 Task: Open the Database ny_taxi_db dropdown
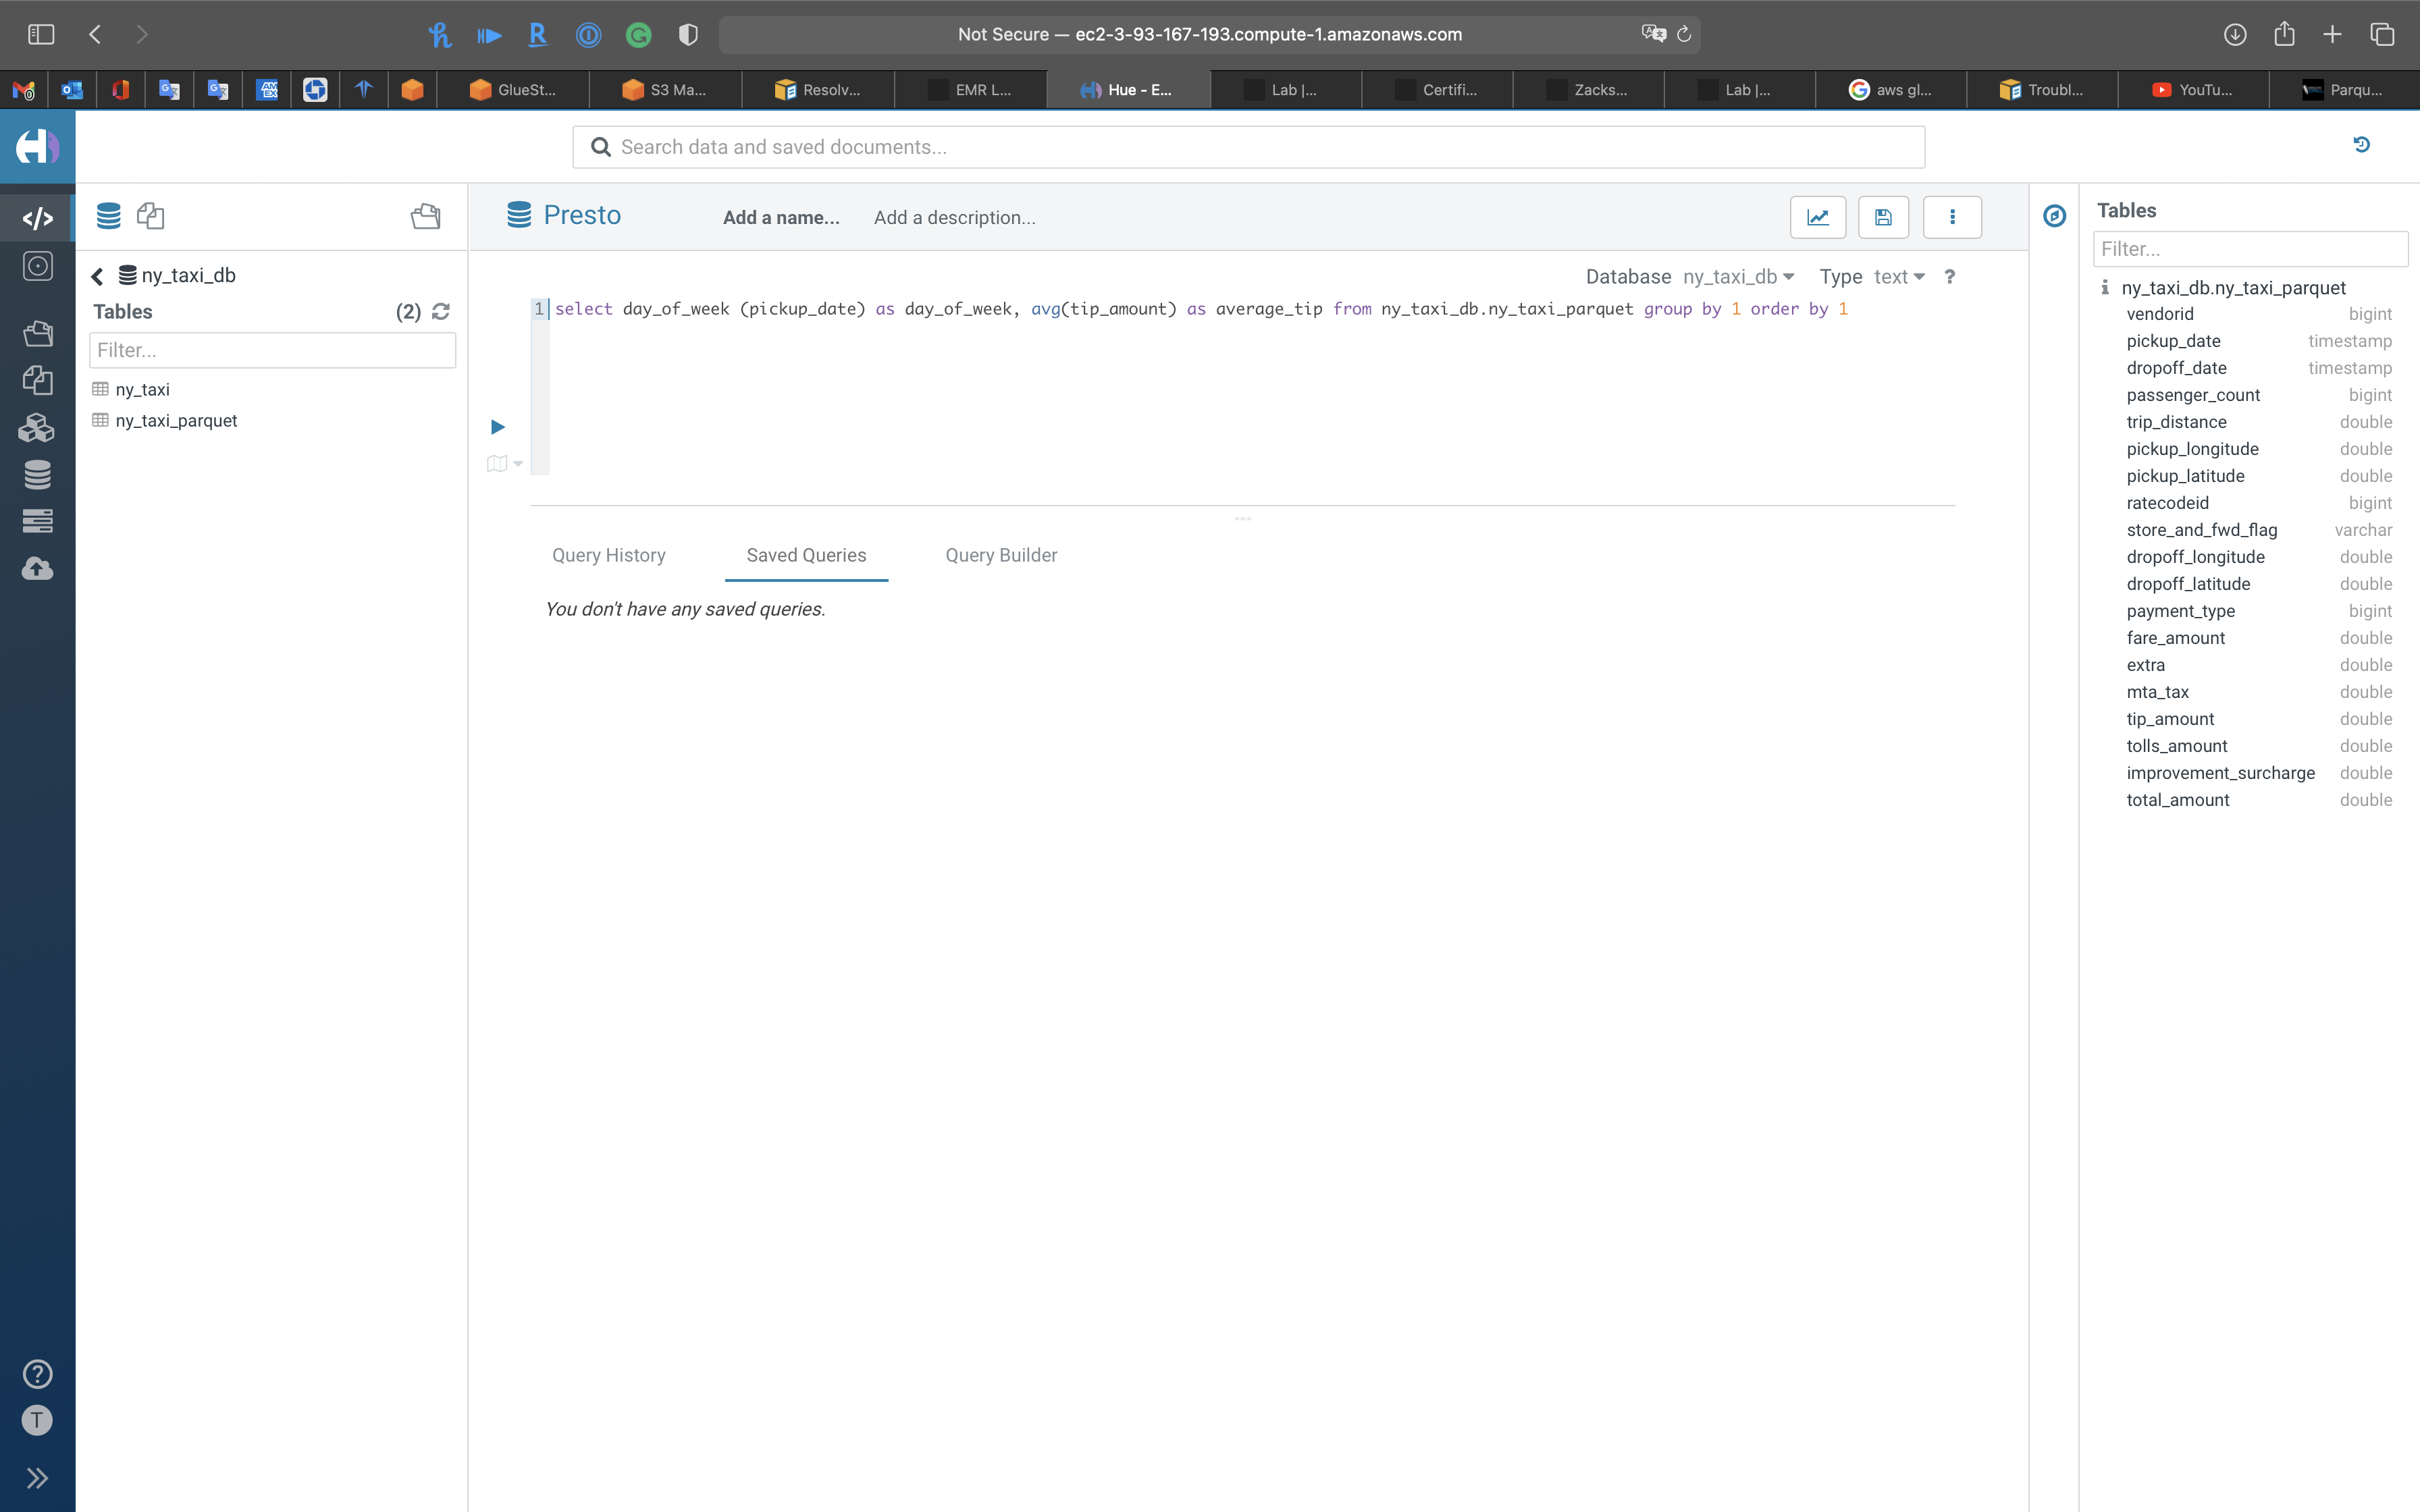1738,277
